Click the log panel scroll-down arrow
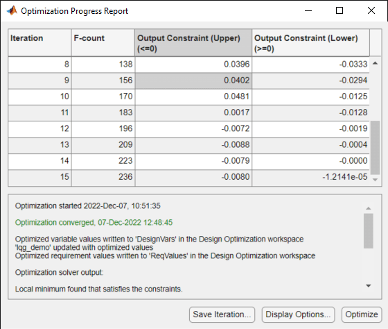 point(369,286)
